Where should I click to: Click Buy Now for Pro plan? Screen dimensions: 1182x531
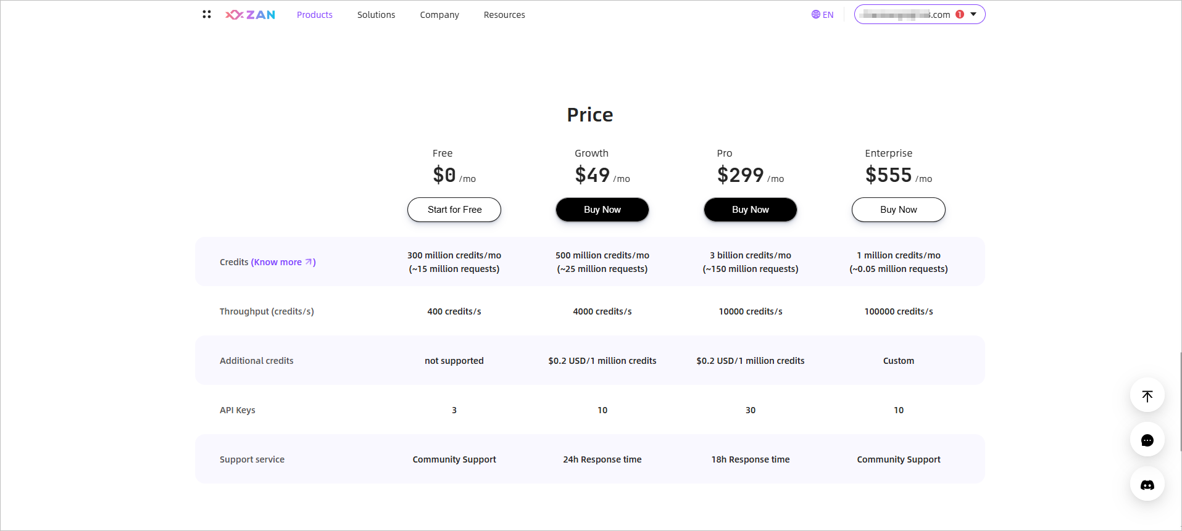point(751,210)
